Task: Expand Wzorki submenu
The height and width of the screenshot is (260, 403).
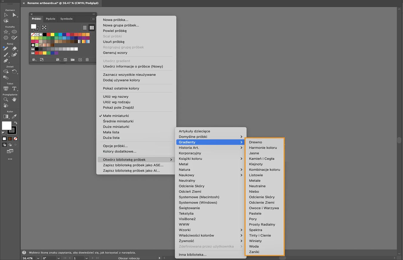Action: click(211, 230)
